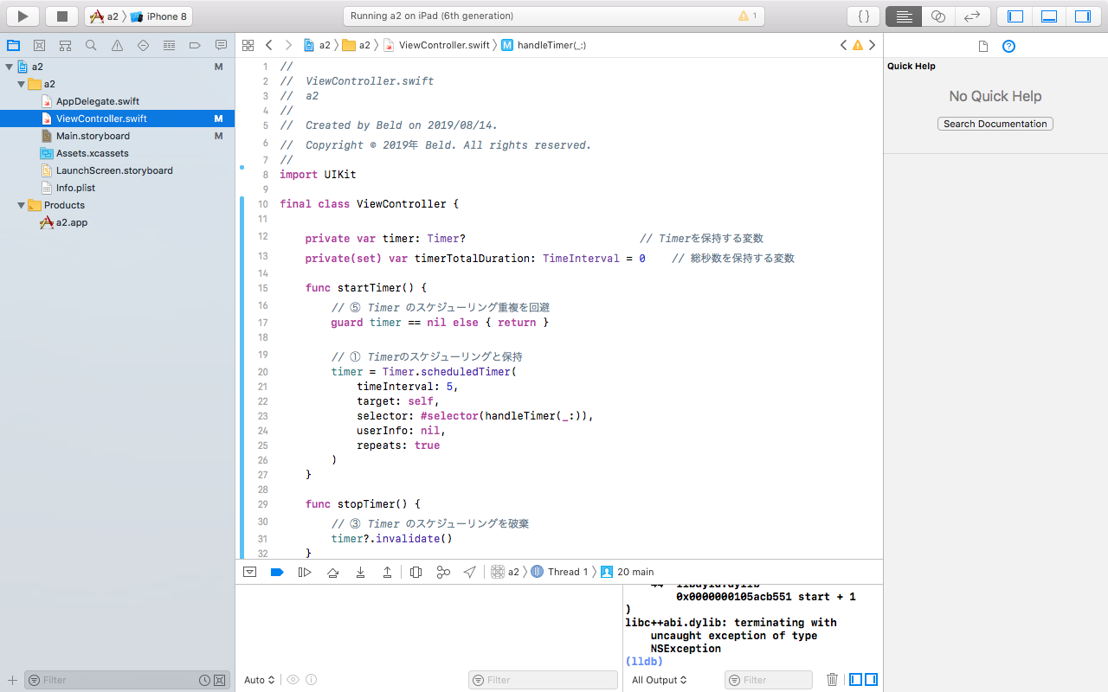Clear the console with the trash icon

click(832, 680)
